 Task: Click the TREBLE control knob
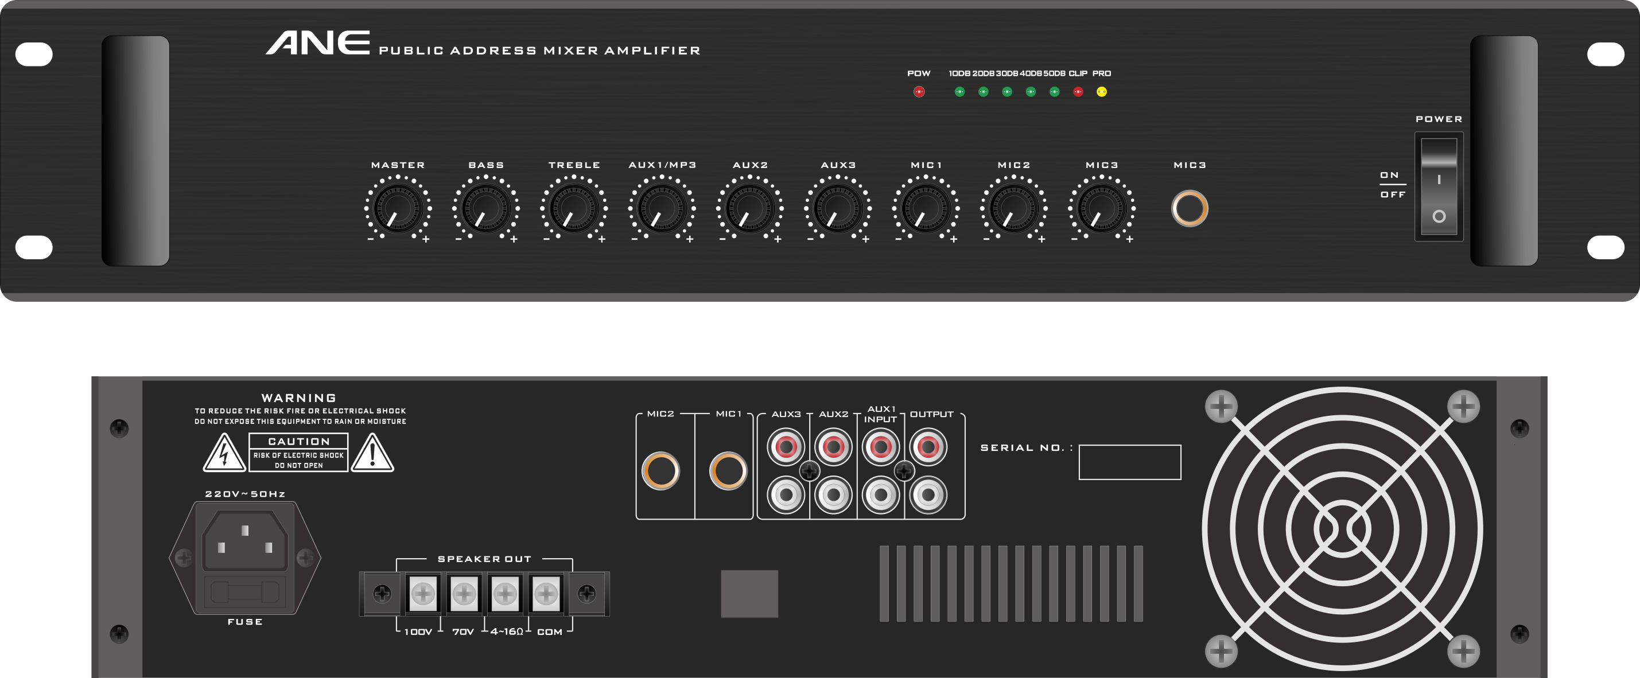[574, 208]
